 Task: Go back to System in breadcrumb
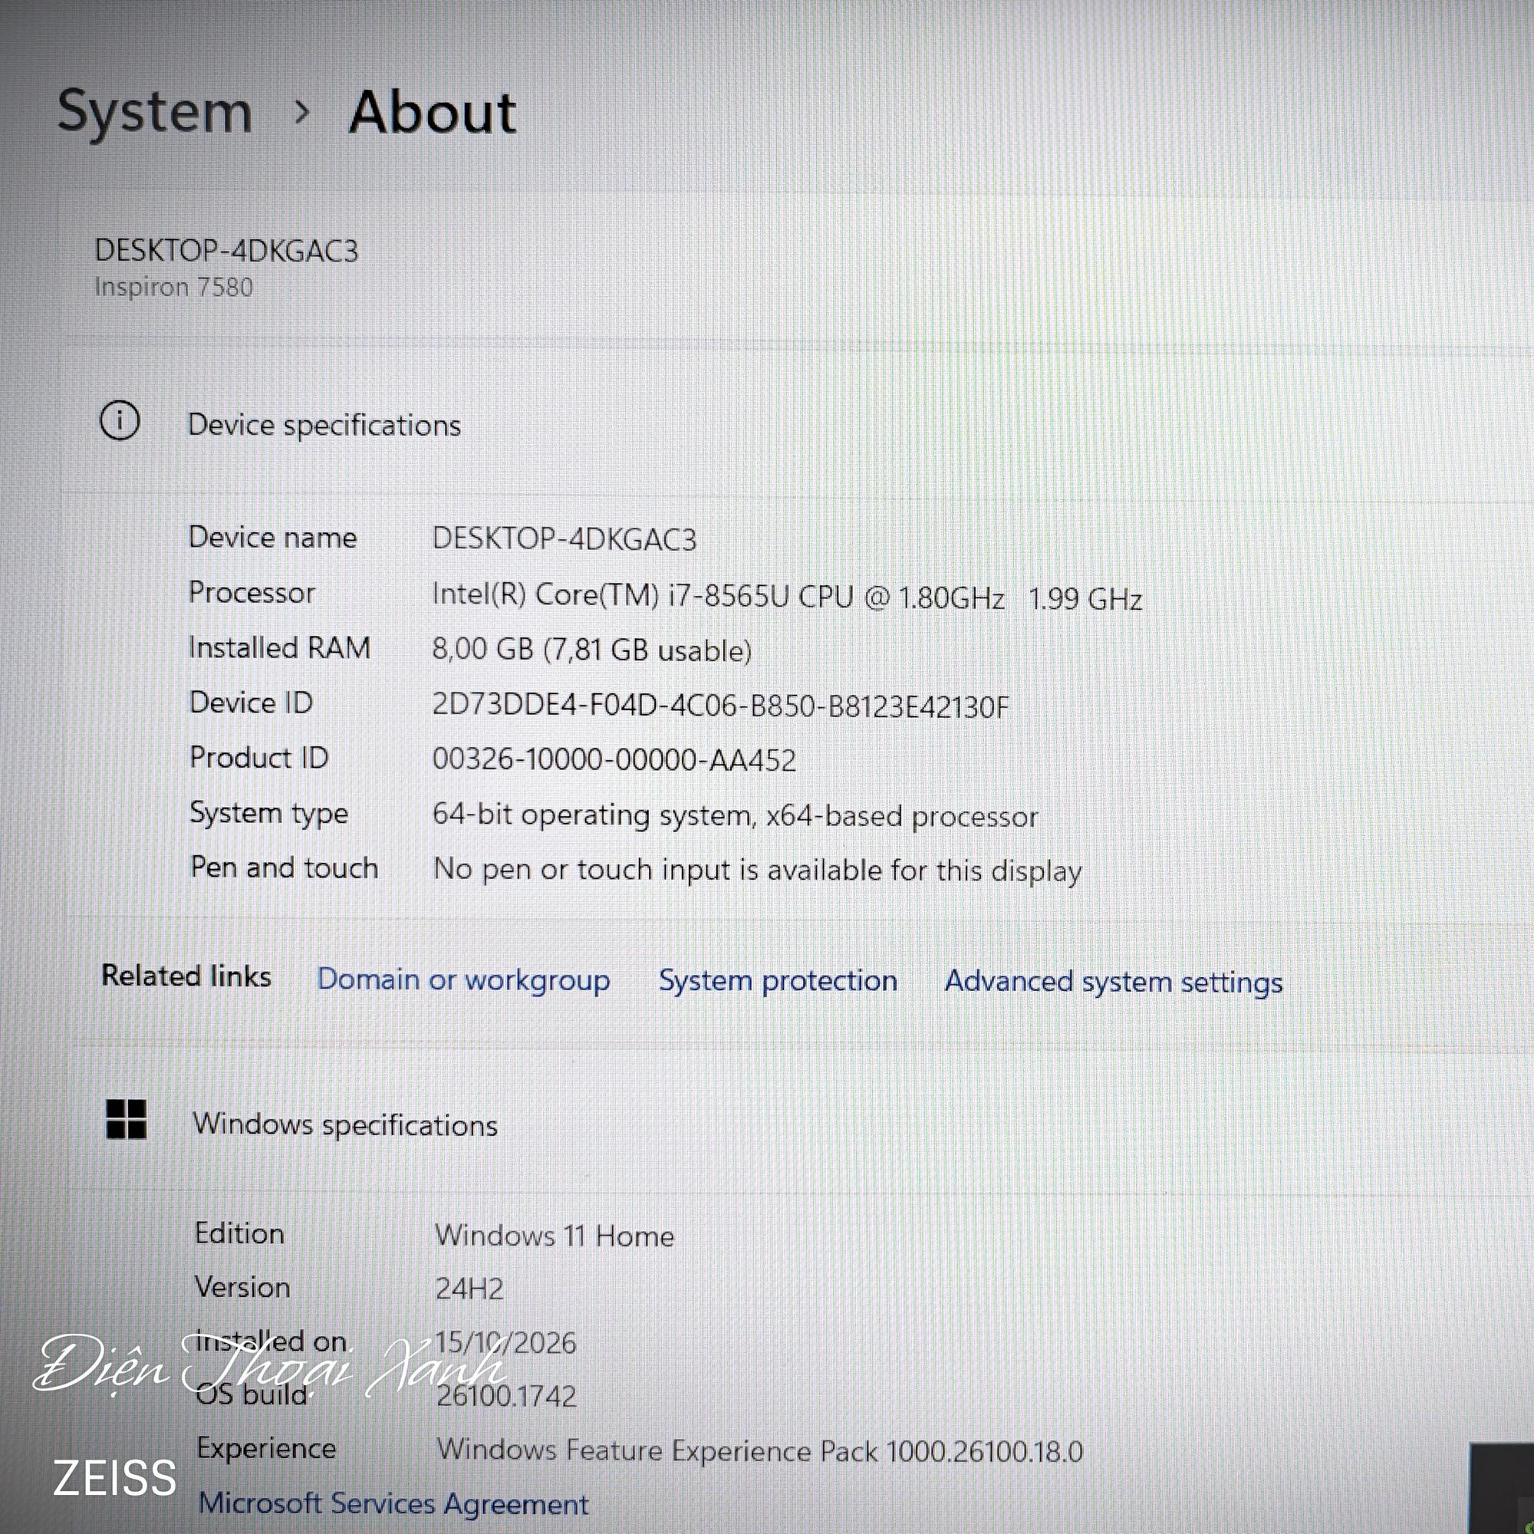155,112
